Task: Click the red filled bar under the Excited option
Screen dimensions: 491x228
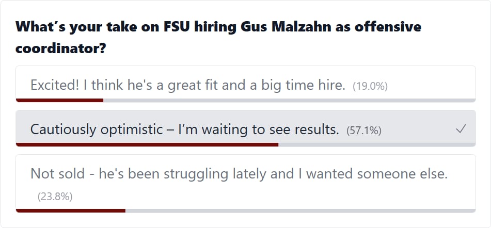Action: 59,100
